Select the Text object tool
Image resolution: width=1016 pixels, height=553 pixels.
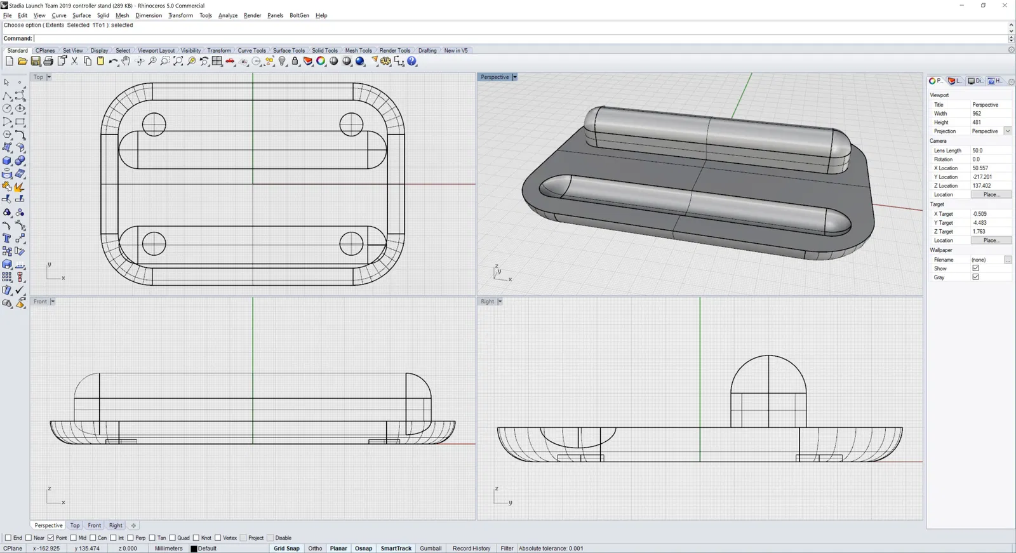tap(7, 239)
